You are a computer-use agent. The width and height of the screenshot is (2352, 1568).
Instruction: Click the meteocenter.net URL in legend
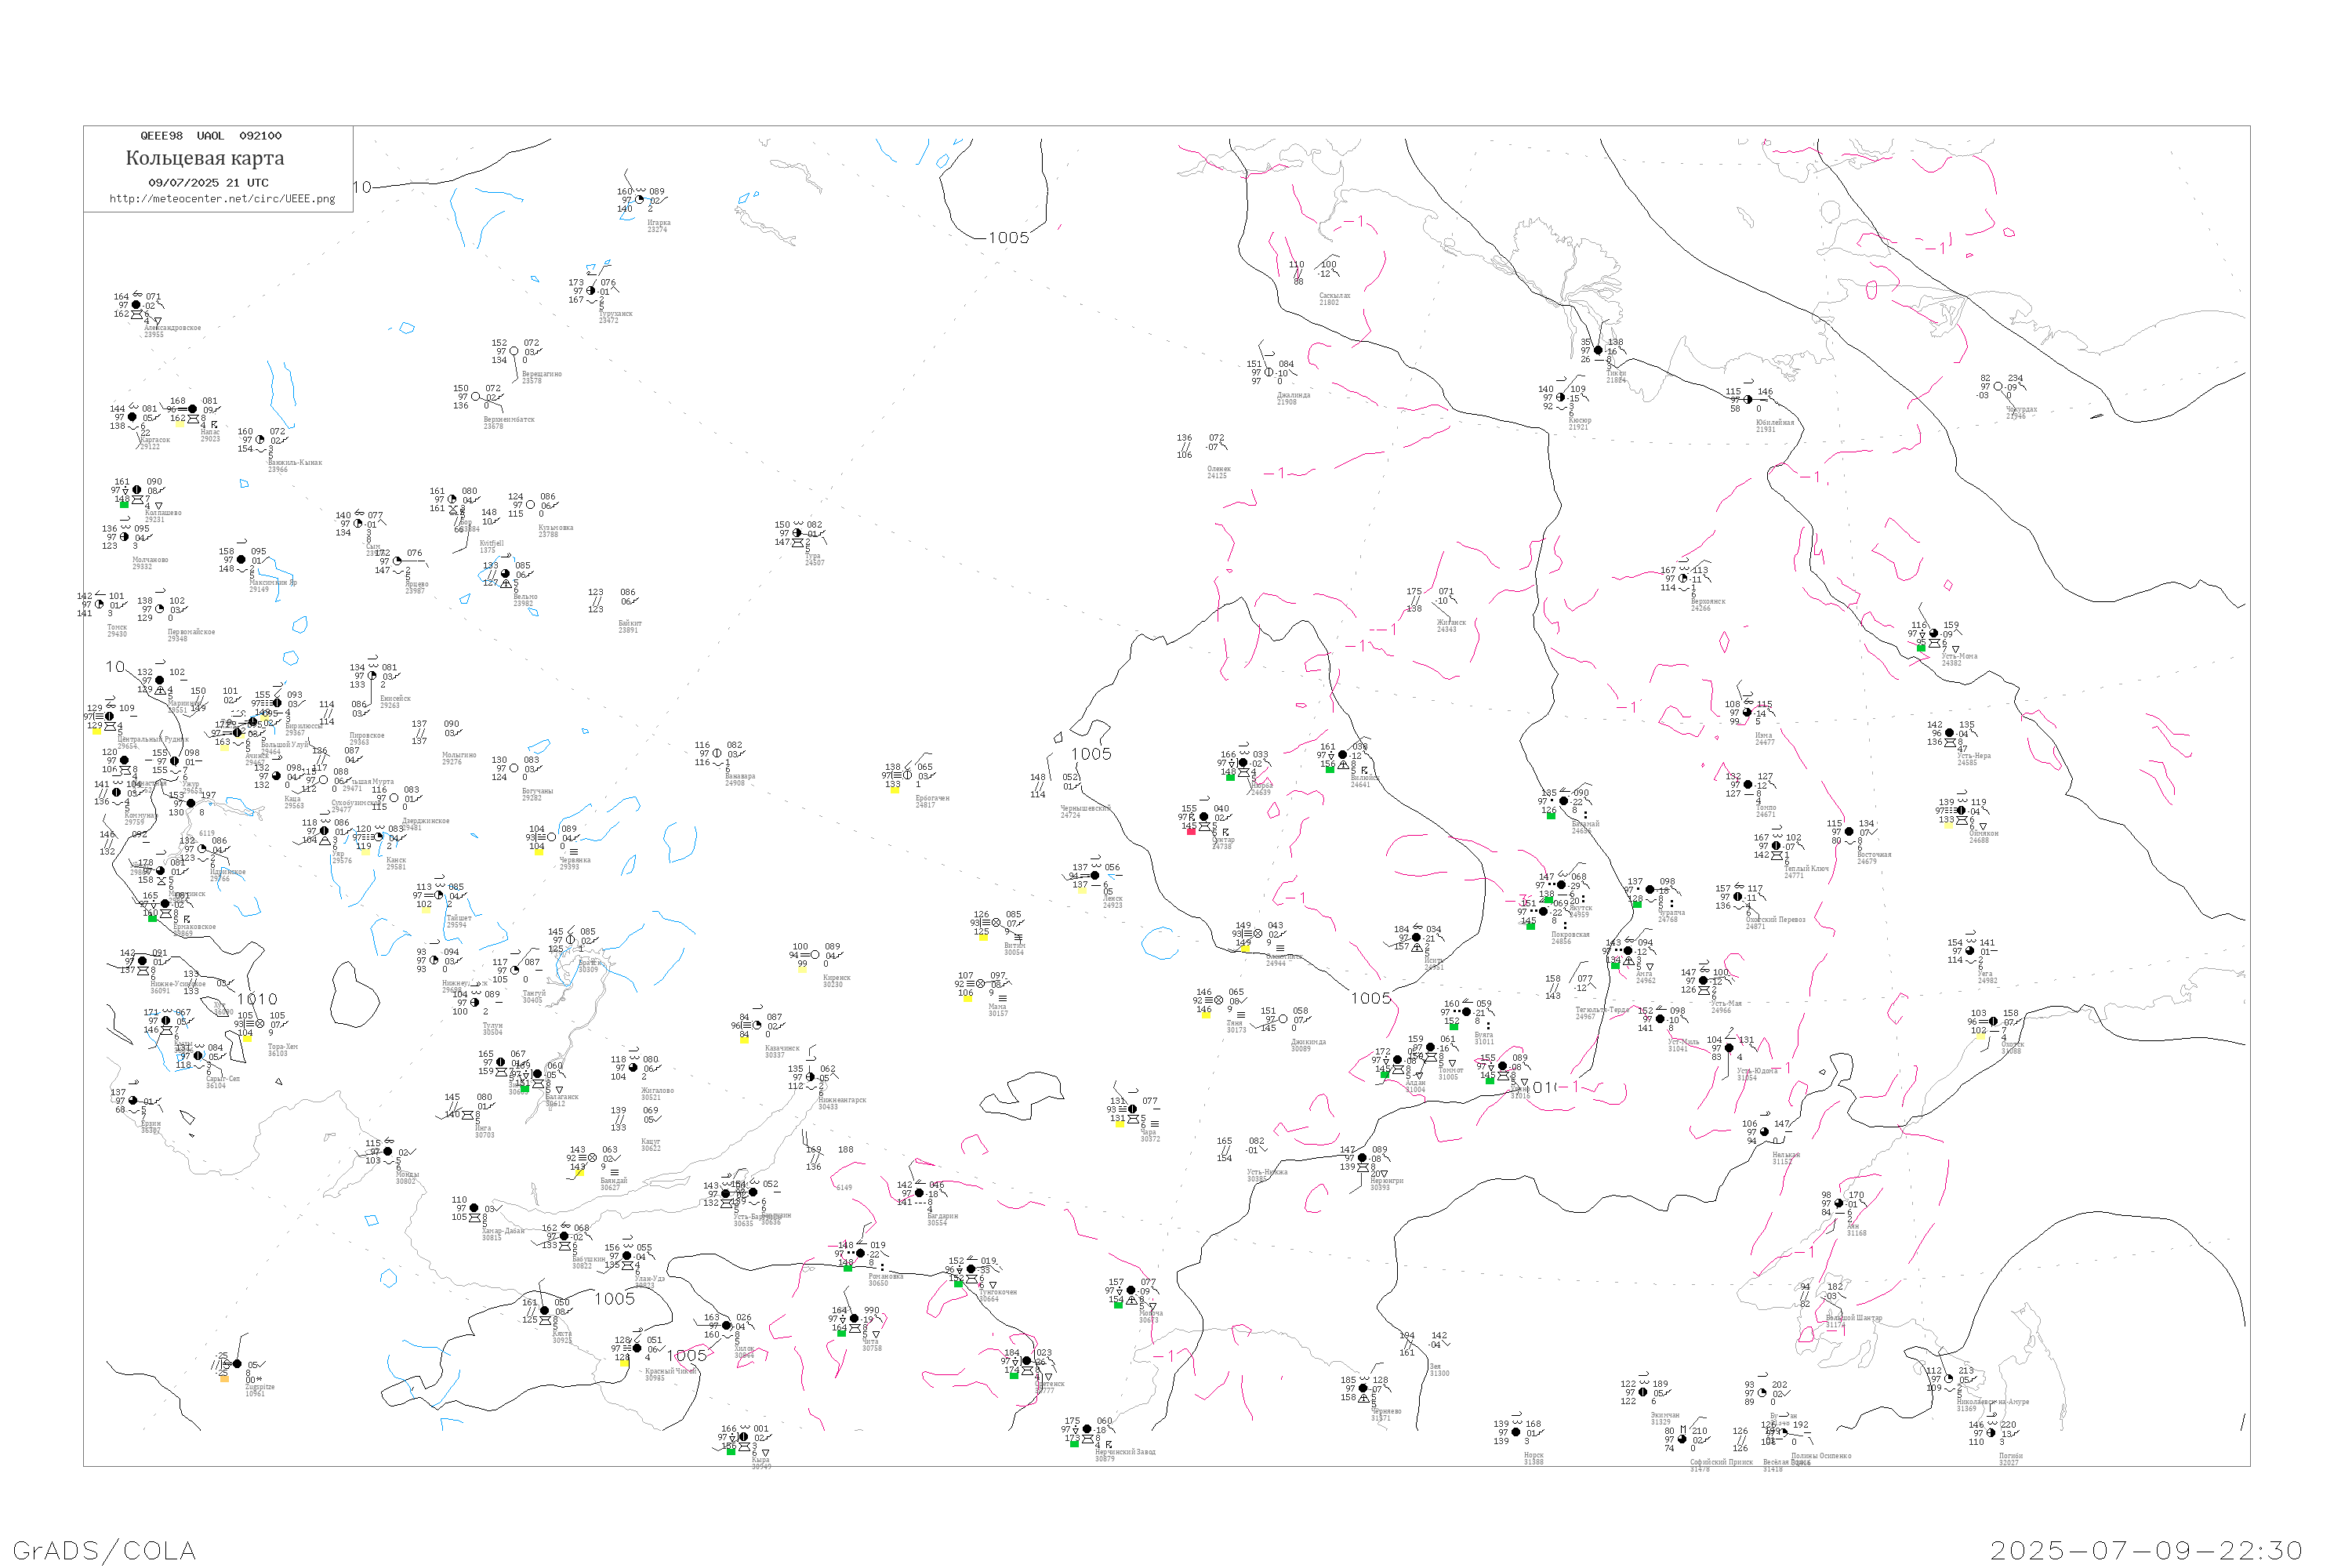[x=222, y=199]
